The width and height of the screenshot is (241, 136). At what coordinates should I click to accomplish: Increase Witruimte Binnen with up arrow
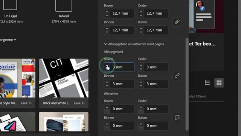[x=107, y=124]
